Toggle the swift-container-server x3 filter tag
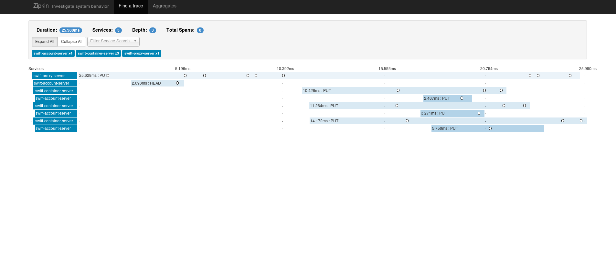616x275 pixels. pos(98,54)
